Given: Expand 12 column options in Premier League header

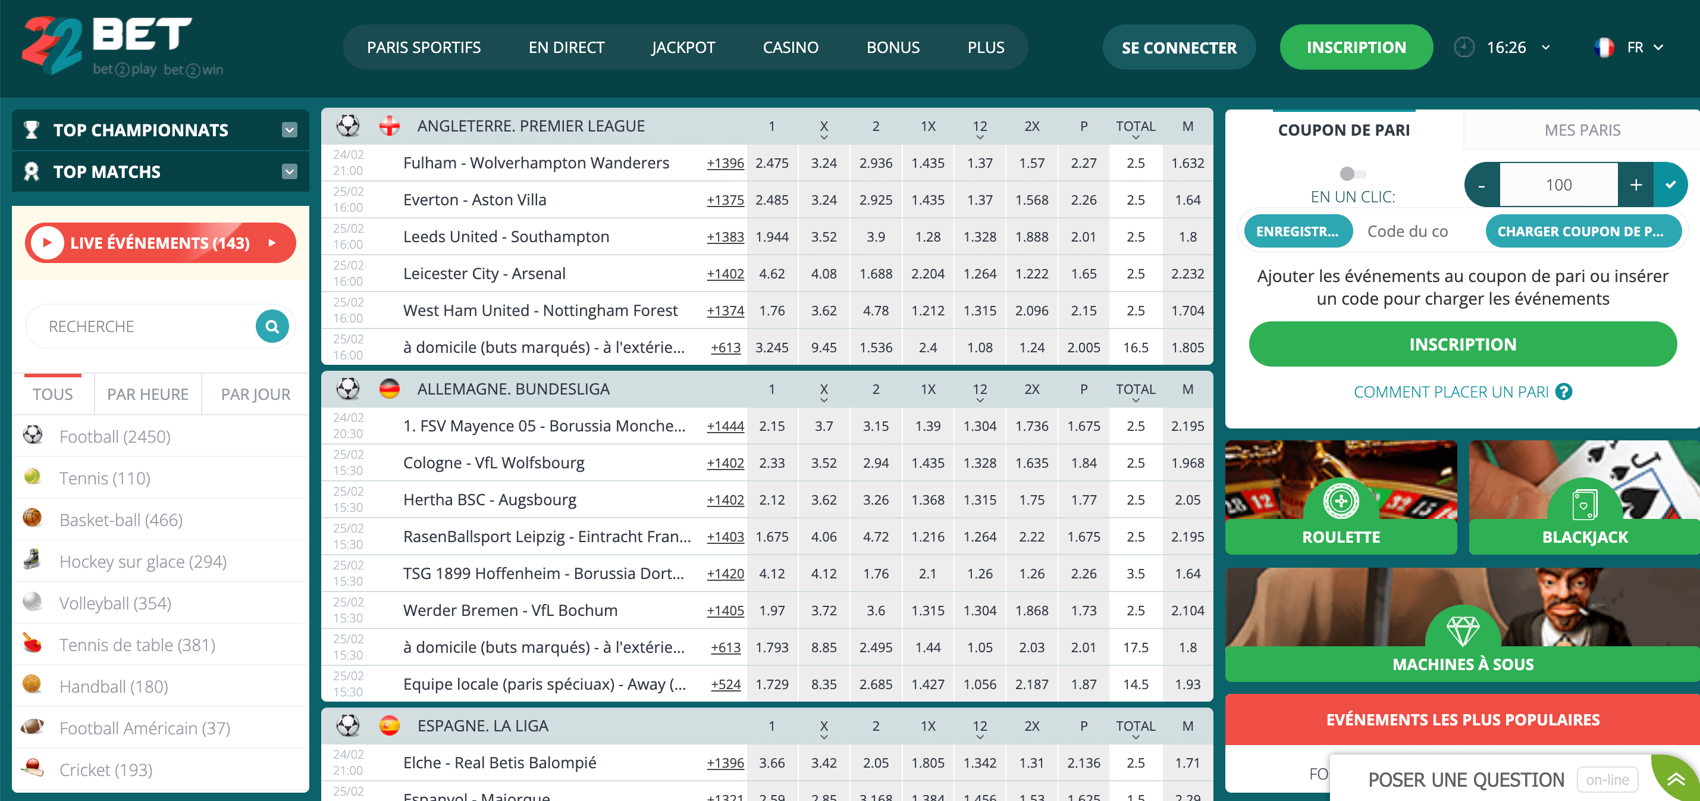Looking at the screenshot, I should (979, 138).
